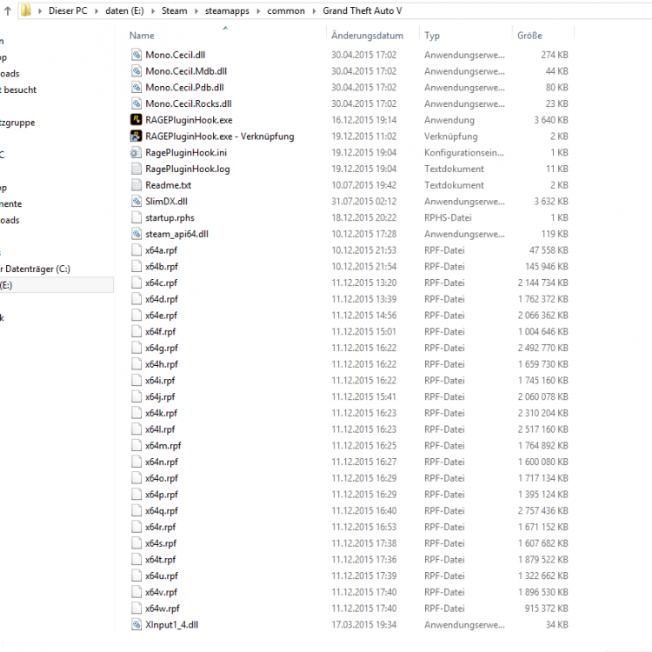Sort files by Änderungsdatum column header

(367, 36)
